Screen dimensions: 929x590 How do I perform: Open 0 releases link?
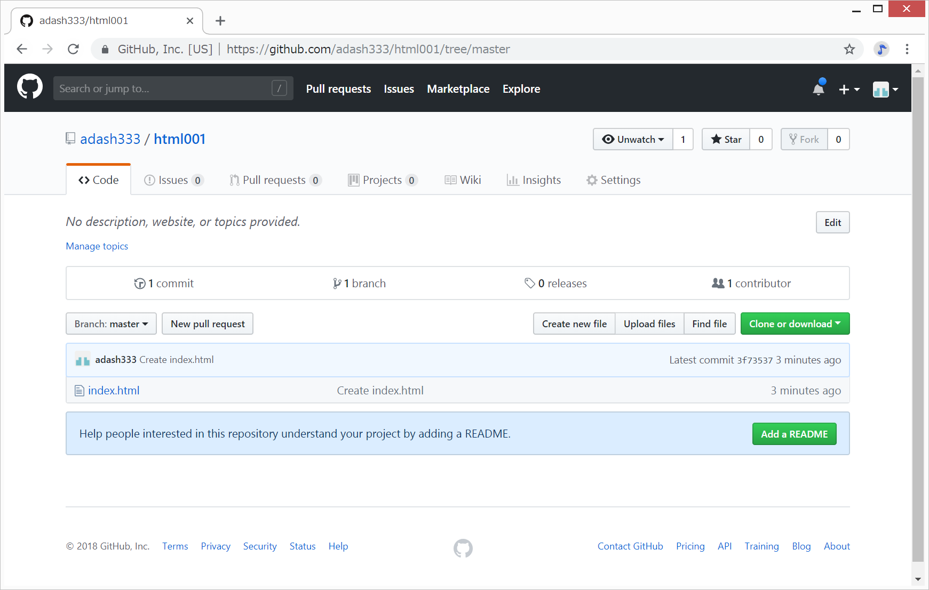tap(555, 284)
